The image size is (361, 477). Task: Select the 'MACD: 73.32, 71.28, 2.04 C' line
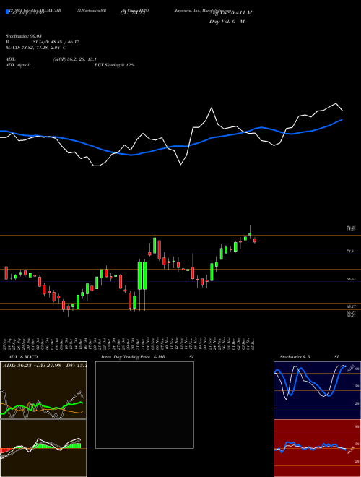(x=36, y=48)
